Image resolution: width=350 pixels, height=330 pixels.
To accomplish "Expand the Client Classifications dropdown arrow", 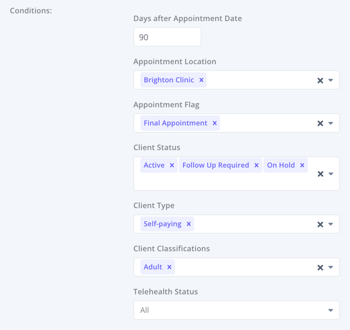I will (331, 268).
